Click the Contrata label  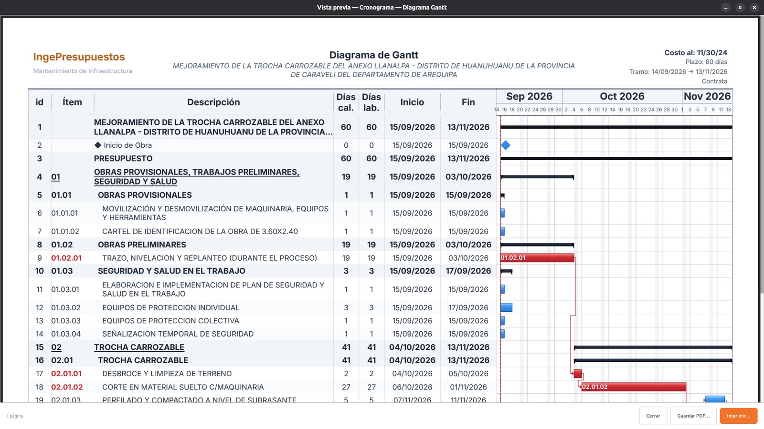(x=714, y=81)
